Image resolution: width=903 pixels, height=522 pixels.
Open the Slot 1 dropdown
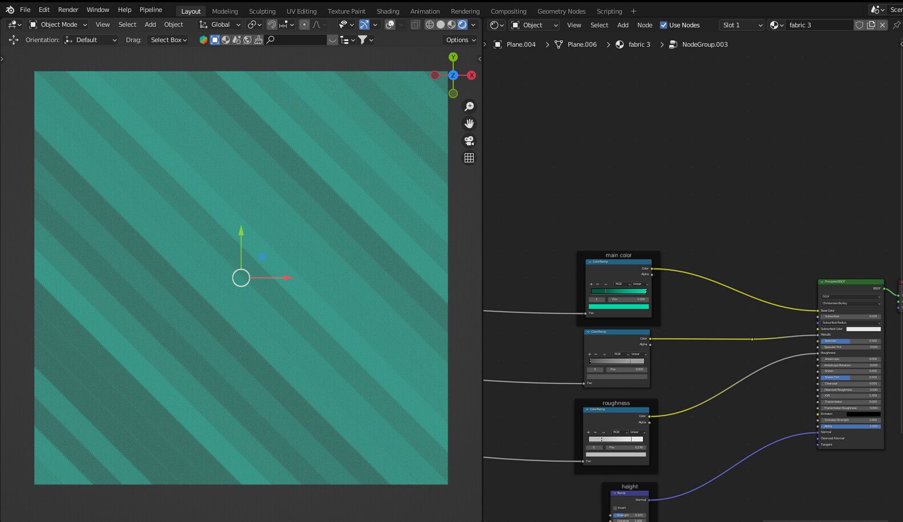[741, 25]
